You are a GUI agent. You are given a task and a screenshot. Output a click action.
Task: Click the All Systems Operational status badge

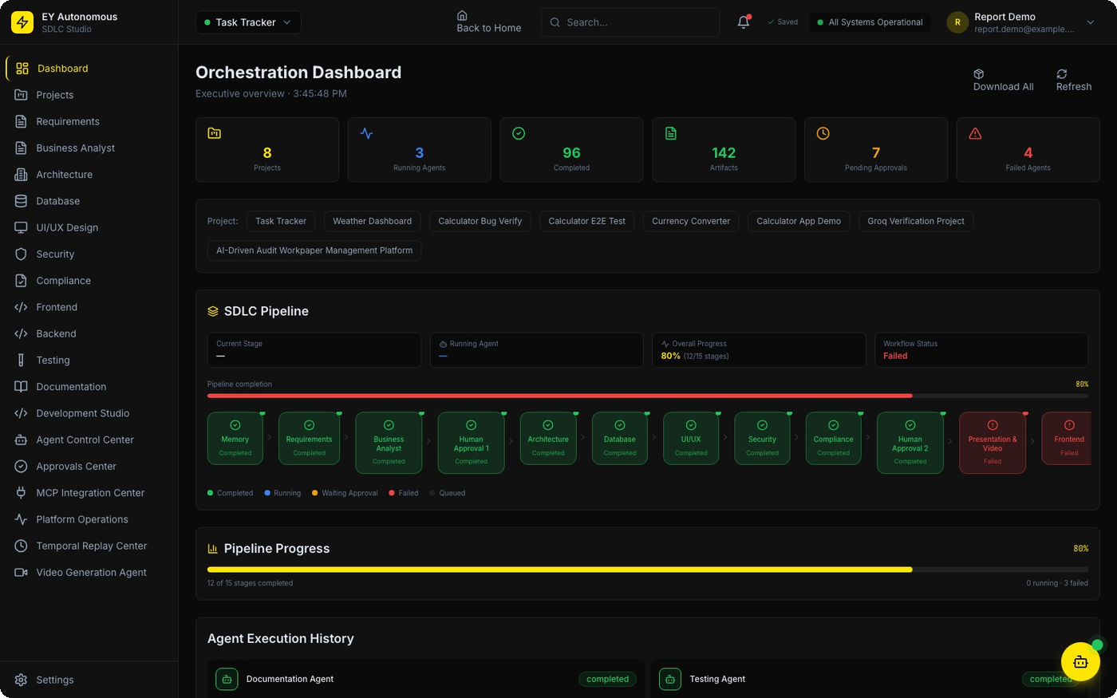(x=870, y=22)
